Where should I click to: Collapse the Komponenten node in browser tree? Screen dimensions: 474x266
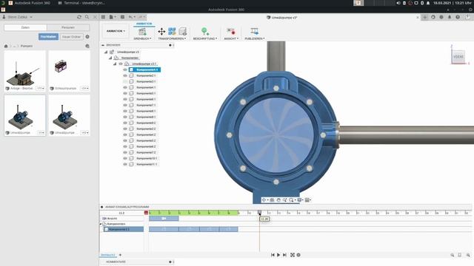click(110, 58)
